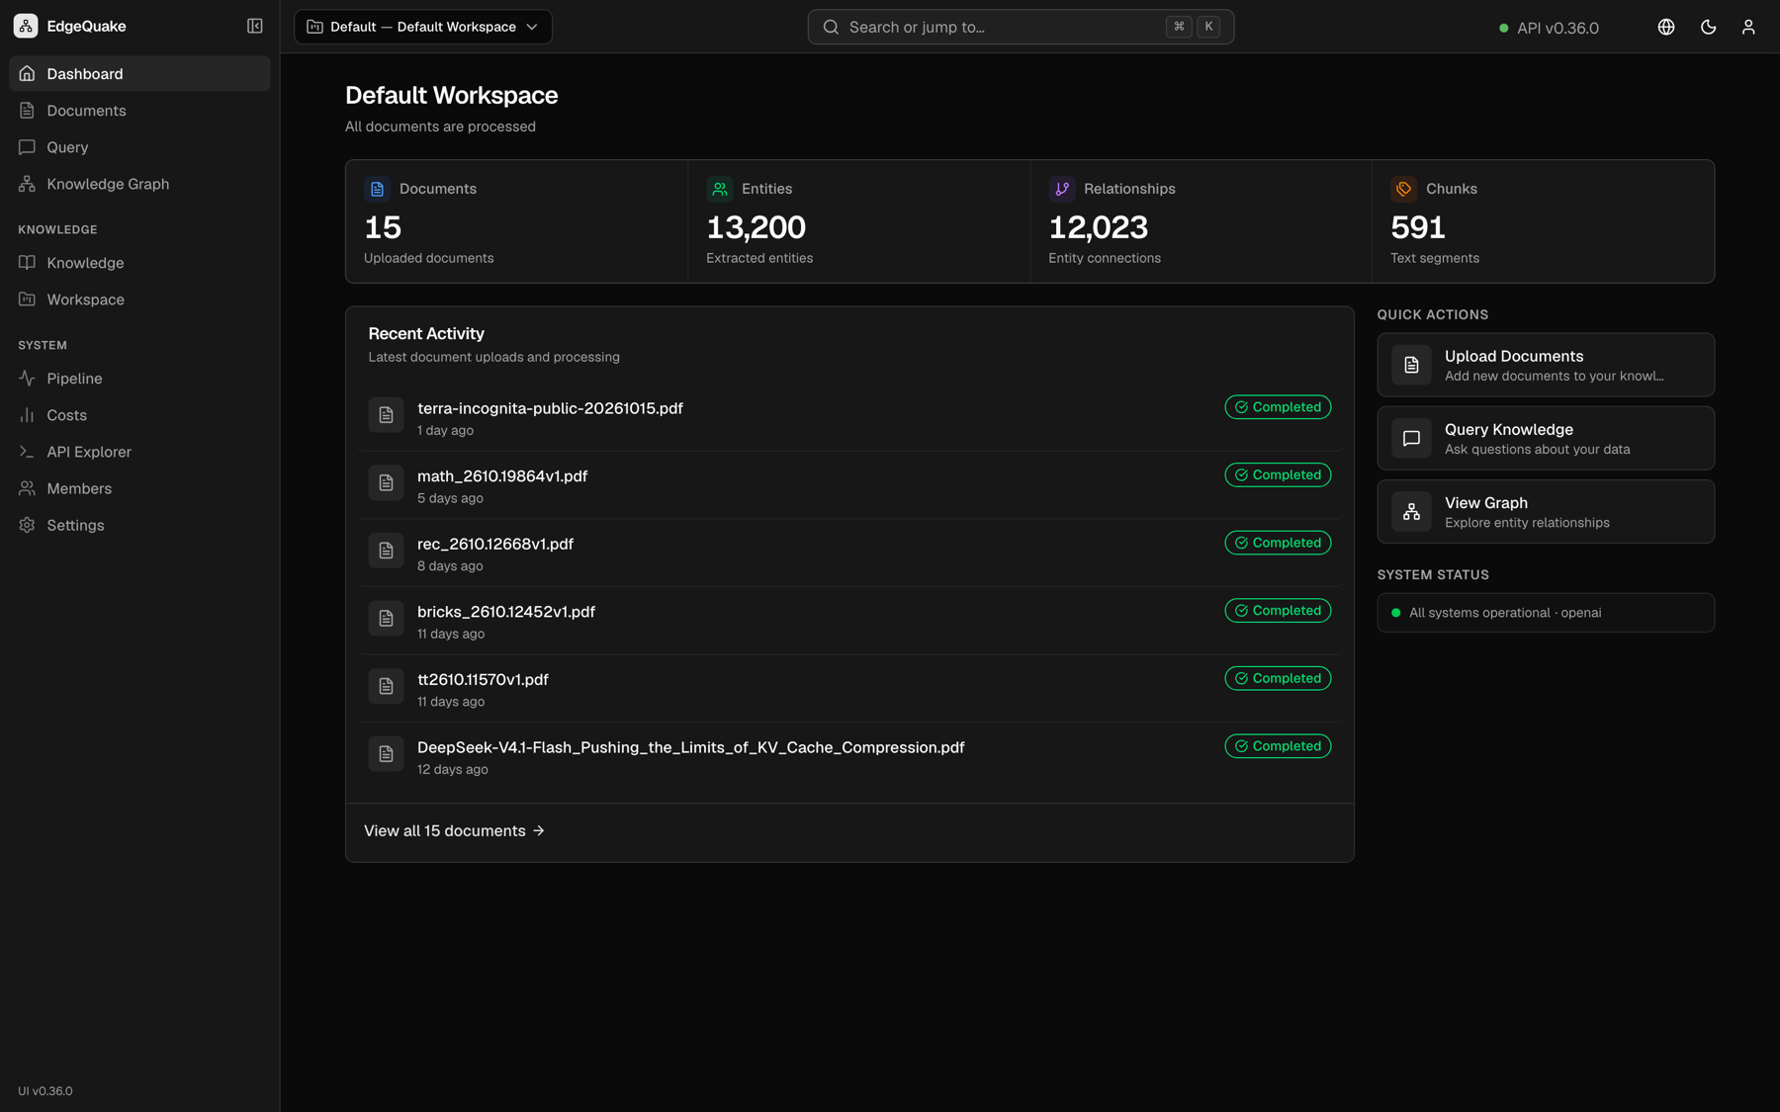1780x1112 pixels.
Task: Click Completed badge for terra-incognita file
Action: (x=1278, y=407)
